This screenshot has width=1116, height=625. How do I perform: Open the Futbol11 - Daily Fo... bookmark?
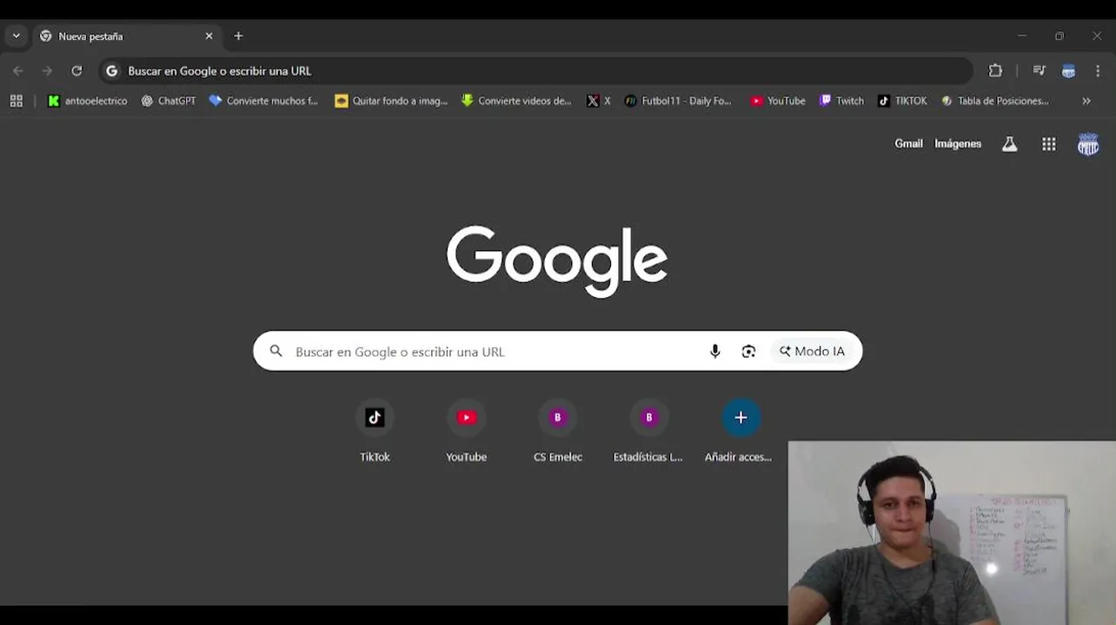coord(678,101)
